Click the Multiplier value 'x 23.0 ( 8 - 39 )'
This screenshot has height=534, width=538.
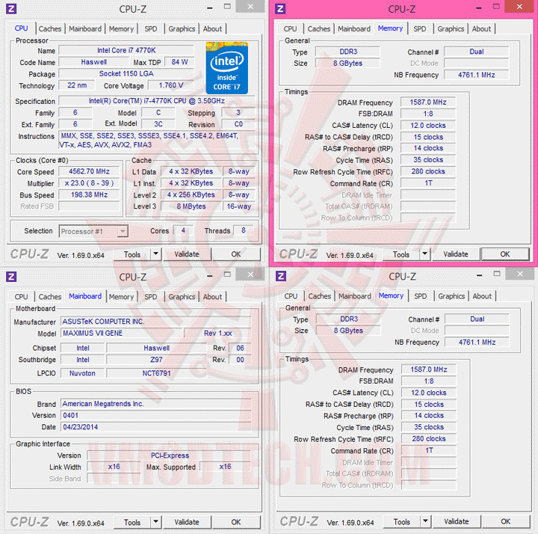(89, 183)
